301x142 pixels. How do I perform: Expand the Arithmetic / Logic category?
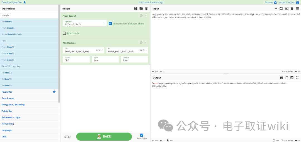[x=29, y=117]
